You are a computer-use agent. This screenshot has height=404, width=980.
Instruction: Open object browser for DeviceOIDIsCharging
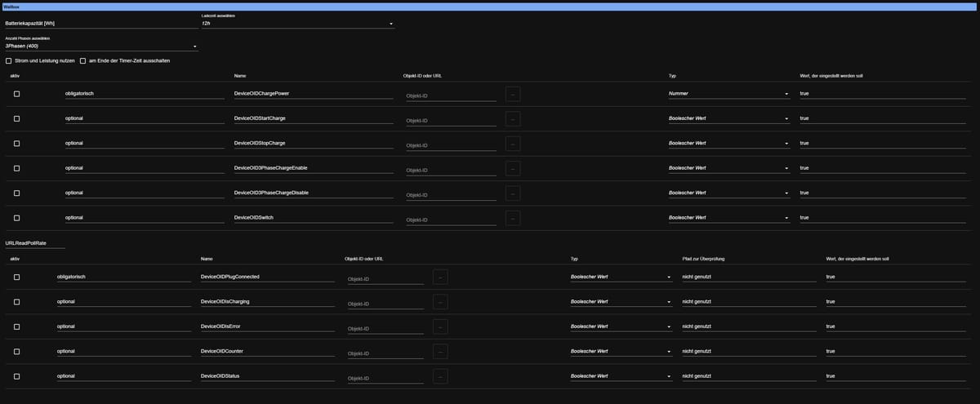[x=440, y=302]
